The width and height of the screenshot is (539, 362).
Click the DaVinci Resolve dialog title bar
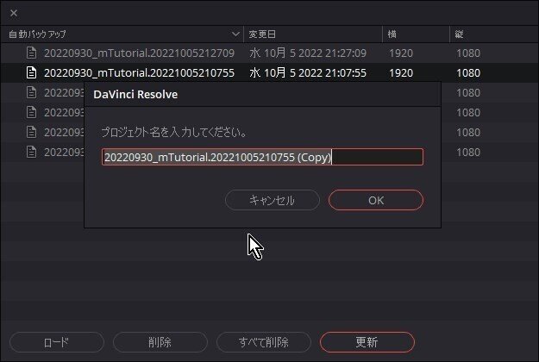click(262, 94)
